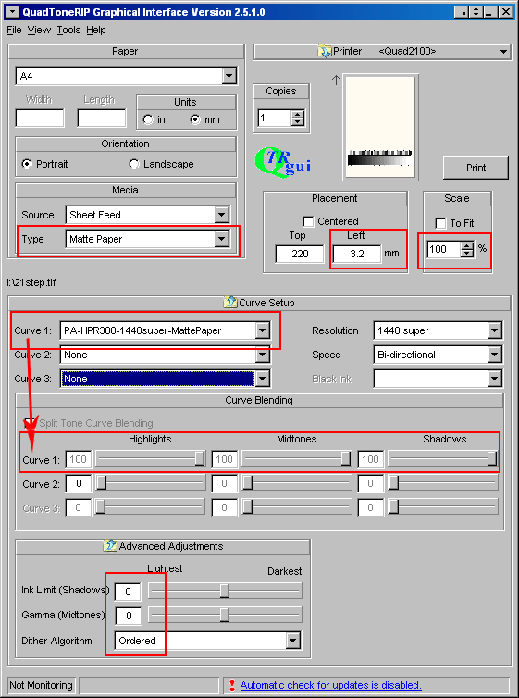The width and height of the screenshot is (519, 698).
Task: Expand the Resolution 1440 super dropdown
Action: tap(495, 330)
